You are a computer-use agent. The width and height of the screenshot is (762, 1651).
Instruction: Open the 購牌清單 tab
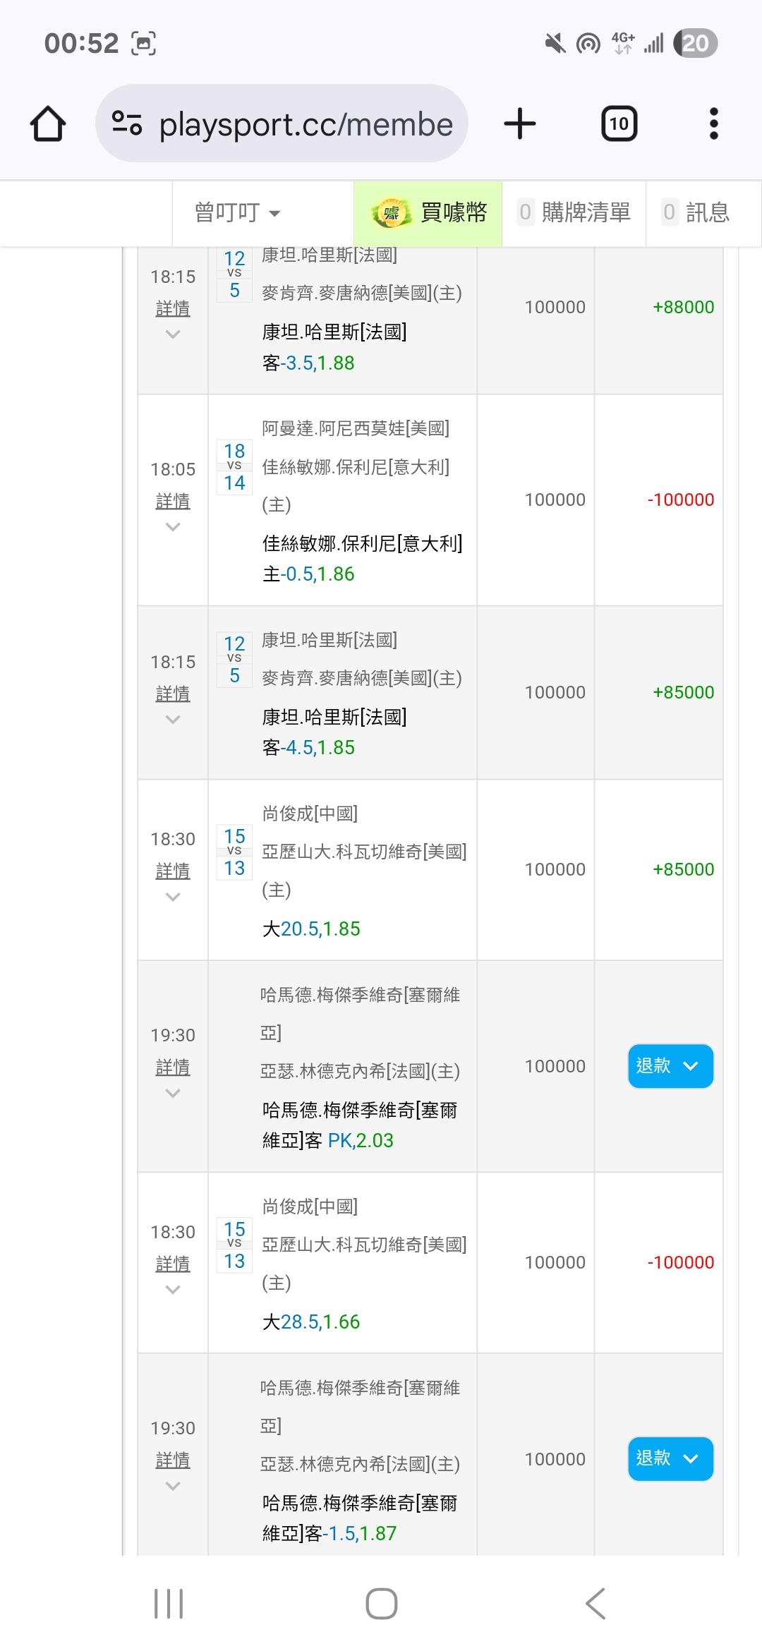(575, 213)
